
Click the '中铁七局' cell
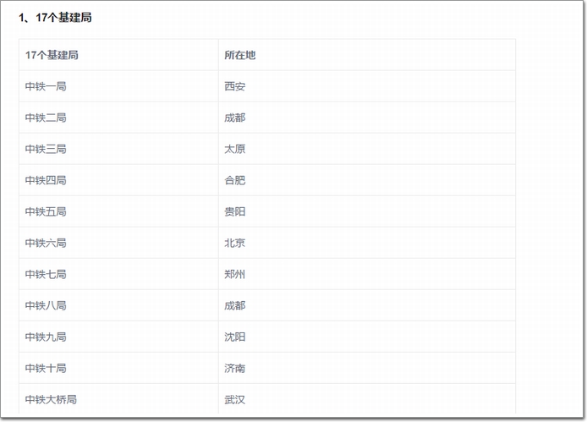tap(118, 275)
